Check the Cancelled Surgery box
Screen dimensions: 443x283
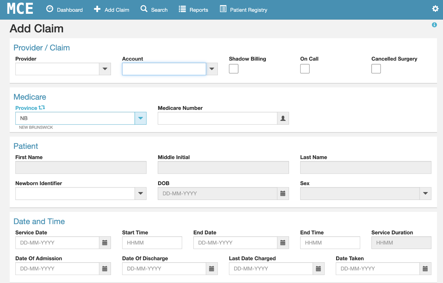(x=376, y=69)
